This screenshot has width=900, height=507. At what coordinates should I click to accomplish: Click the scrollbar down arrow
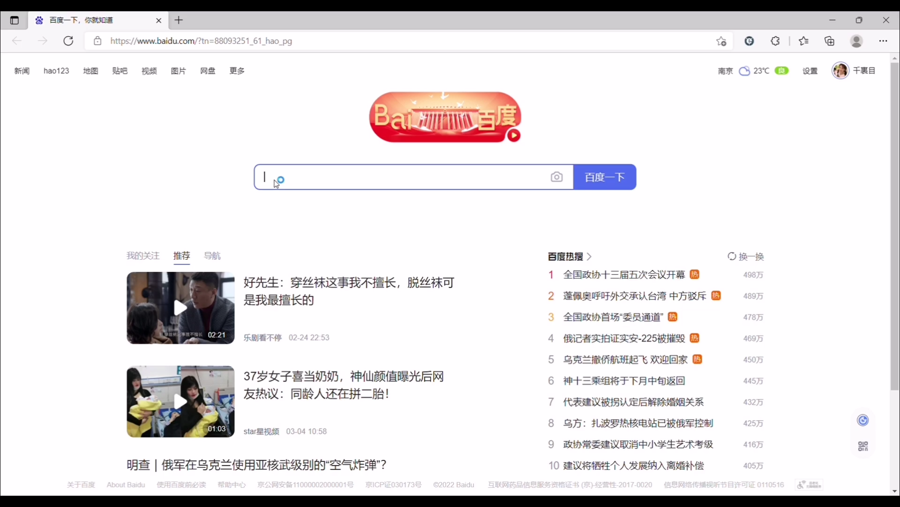(x=895, y=492)
